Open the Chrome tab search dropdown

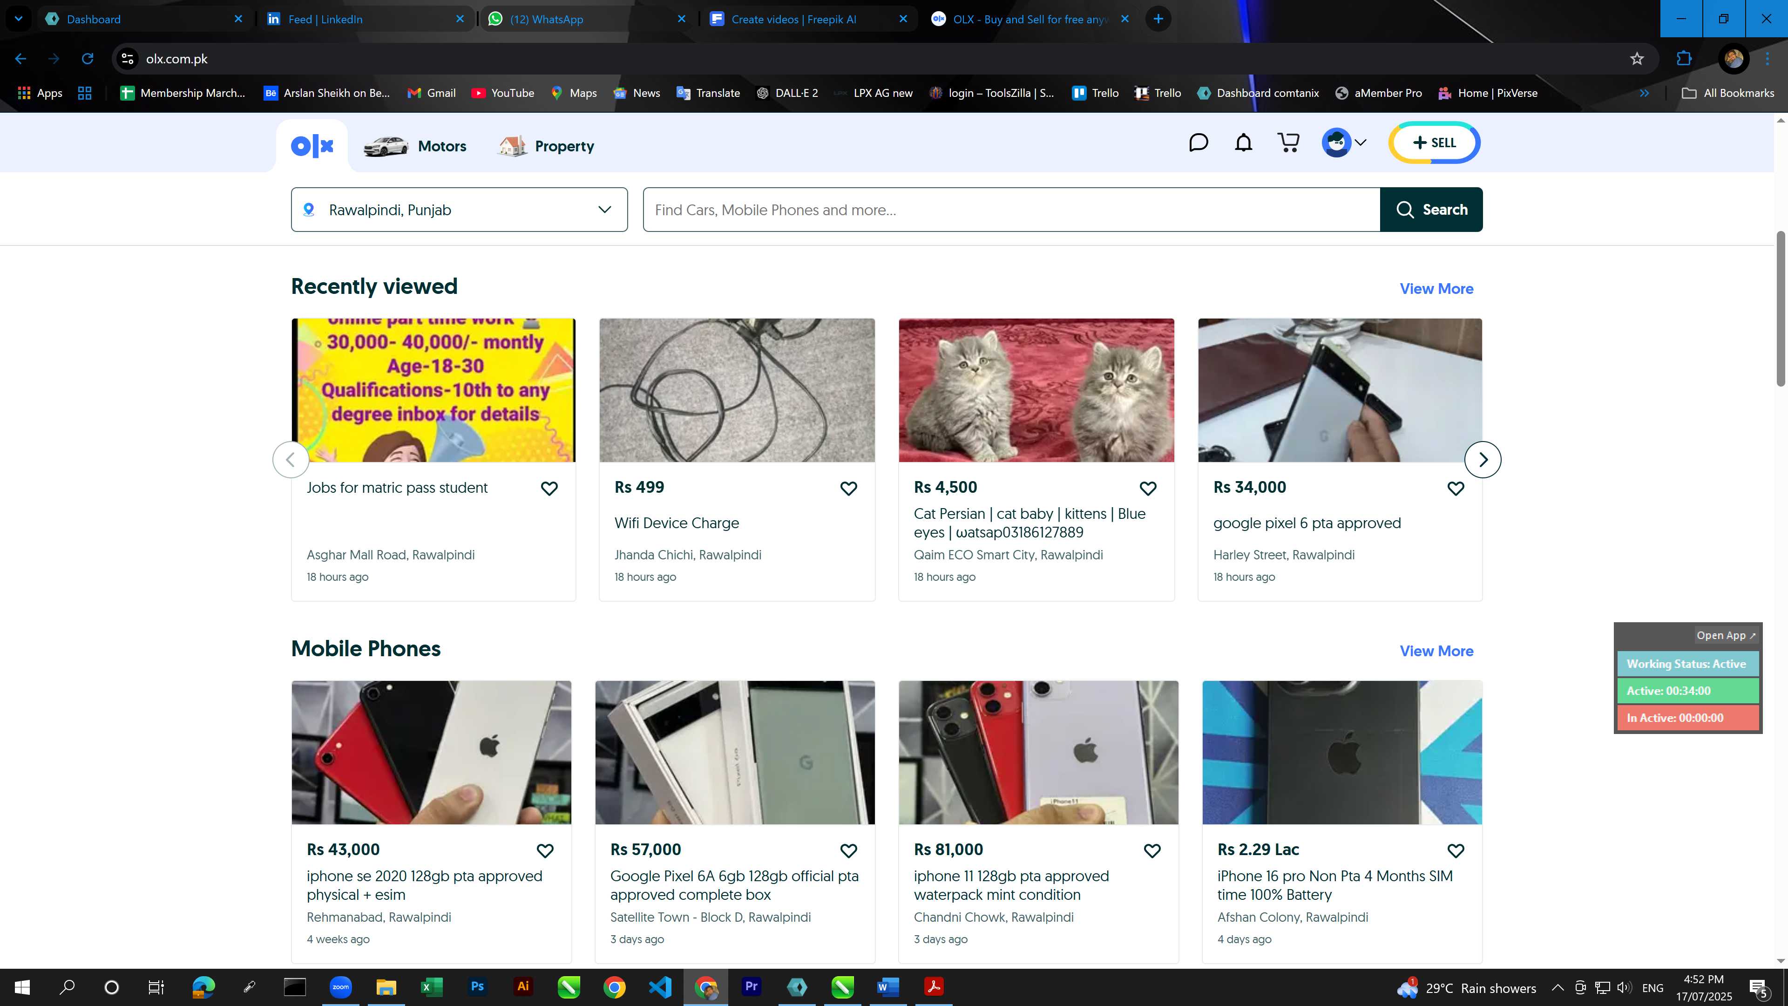19,19
